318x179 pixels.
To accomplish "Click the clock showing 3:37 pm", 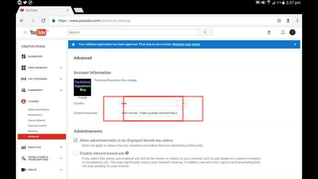I will click(x=293, y=2).
